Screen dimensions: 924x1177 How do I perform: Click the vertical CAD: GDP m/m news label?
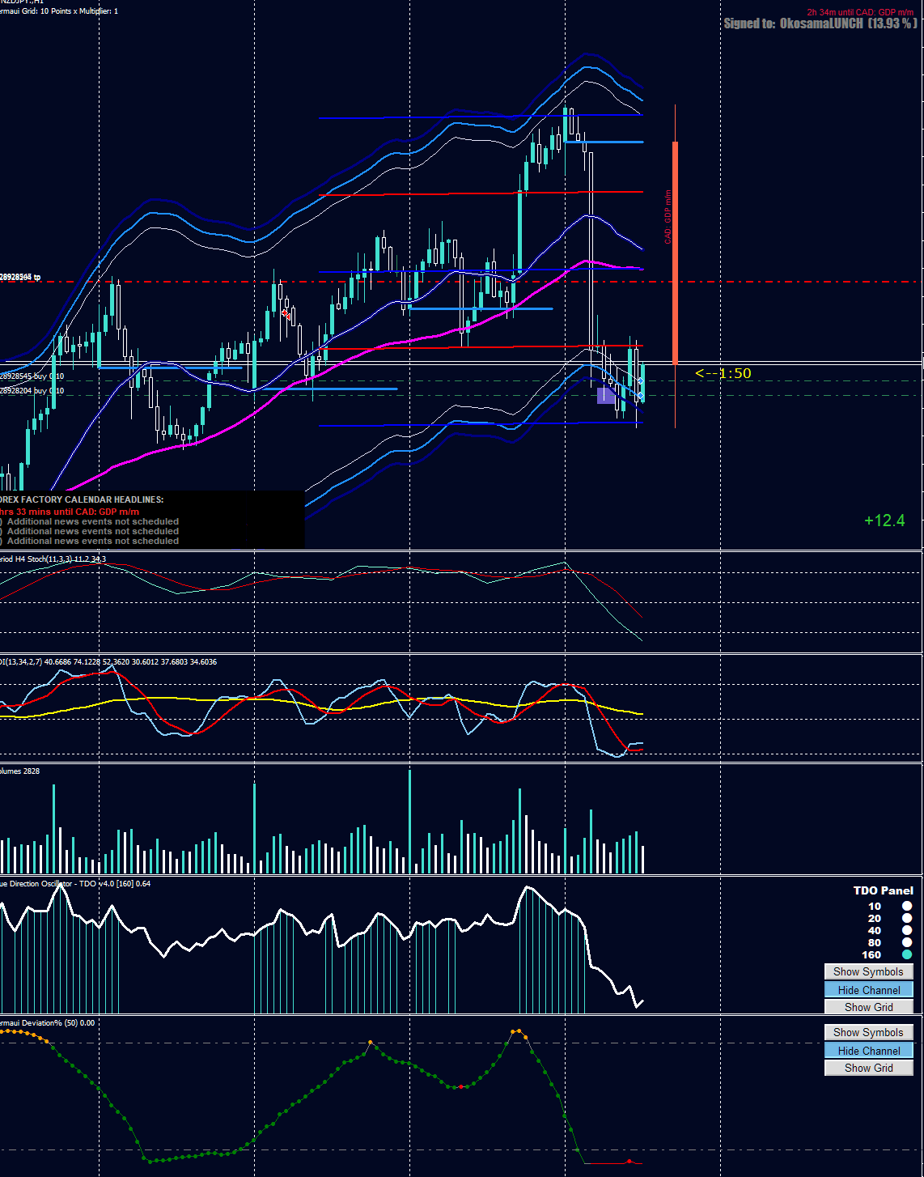(x=668, y=217)
